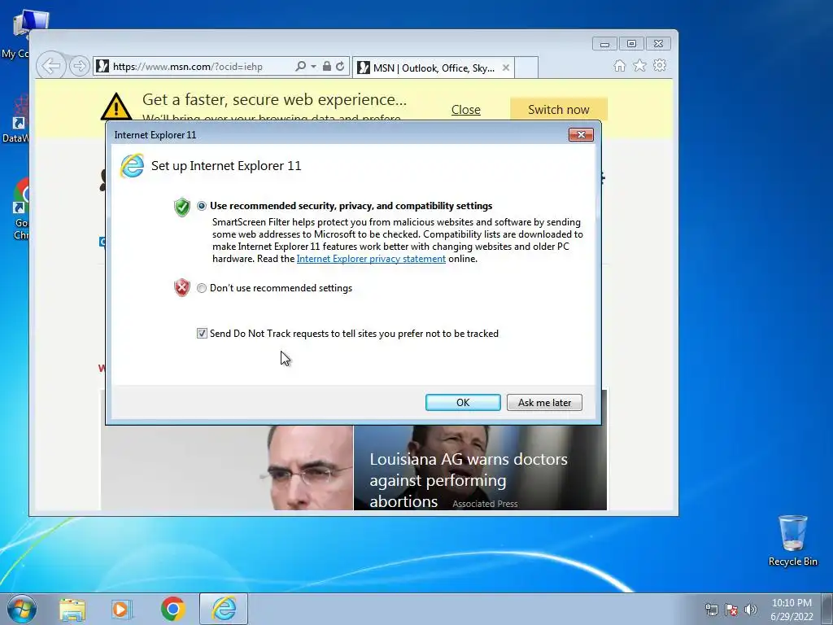The image size is (833, 625).
Task: Click Internet Explorer taskbar icon
Action: tap(224, 609)
